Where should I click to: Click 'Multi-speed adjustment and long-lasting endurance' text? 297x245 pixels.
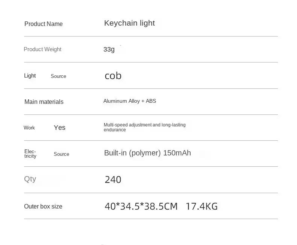pyautogui.click(x=144, y=127)
